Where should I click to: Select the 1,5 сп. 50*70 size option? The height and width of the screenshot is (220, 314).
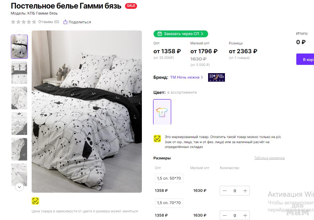point(169,178)
